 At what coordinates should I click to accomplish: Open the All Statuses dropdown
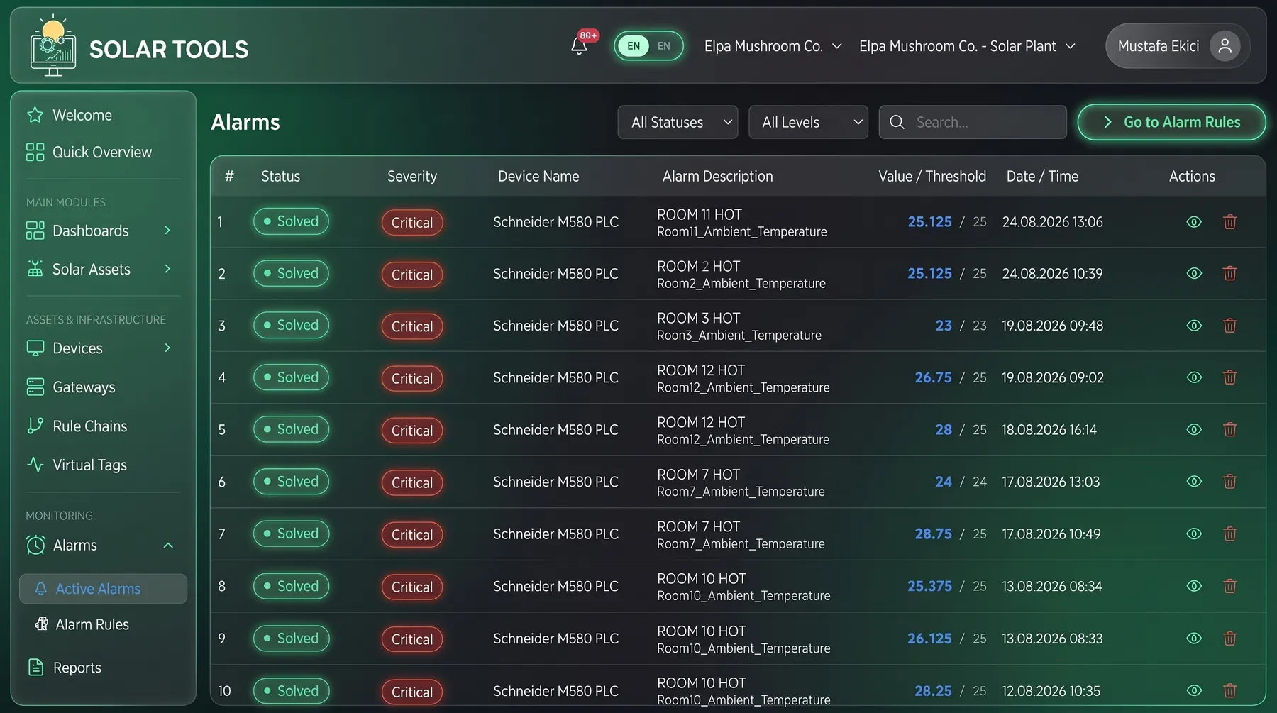pos(678,122)
